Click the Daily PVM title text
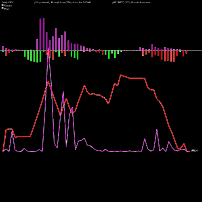The width and height of the screenshot is (202, 202). pyautogui.click(x=8, y=2)
